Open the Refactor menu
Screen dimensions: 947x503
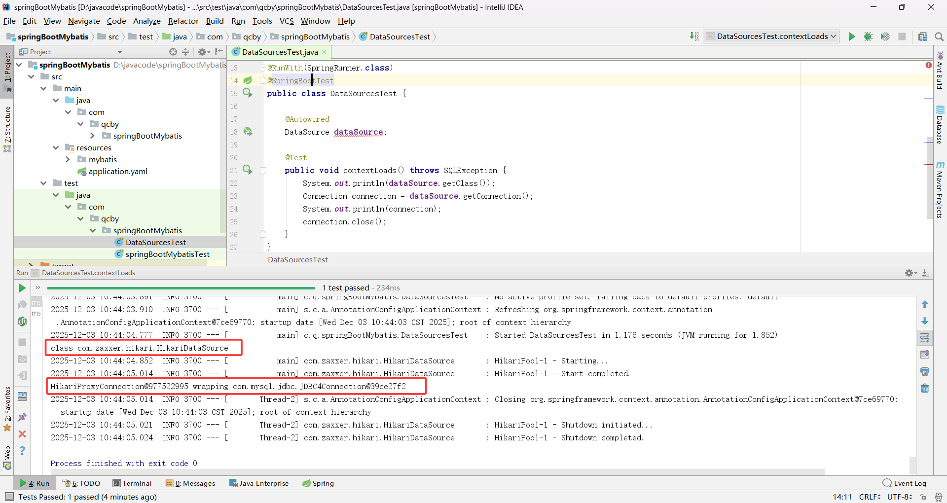pyautogui.click(x=183, y=21)
